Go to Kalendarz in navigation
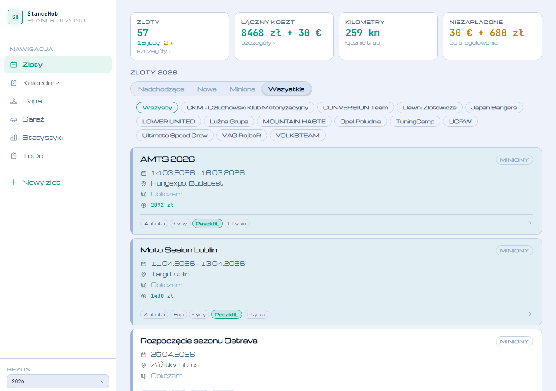Image resolution: width=556 pixels, height=391 pixels. tap(58, 83)
